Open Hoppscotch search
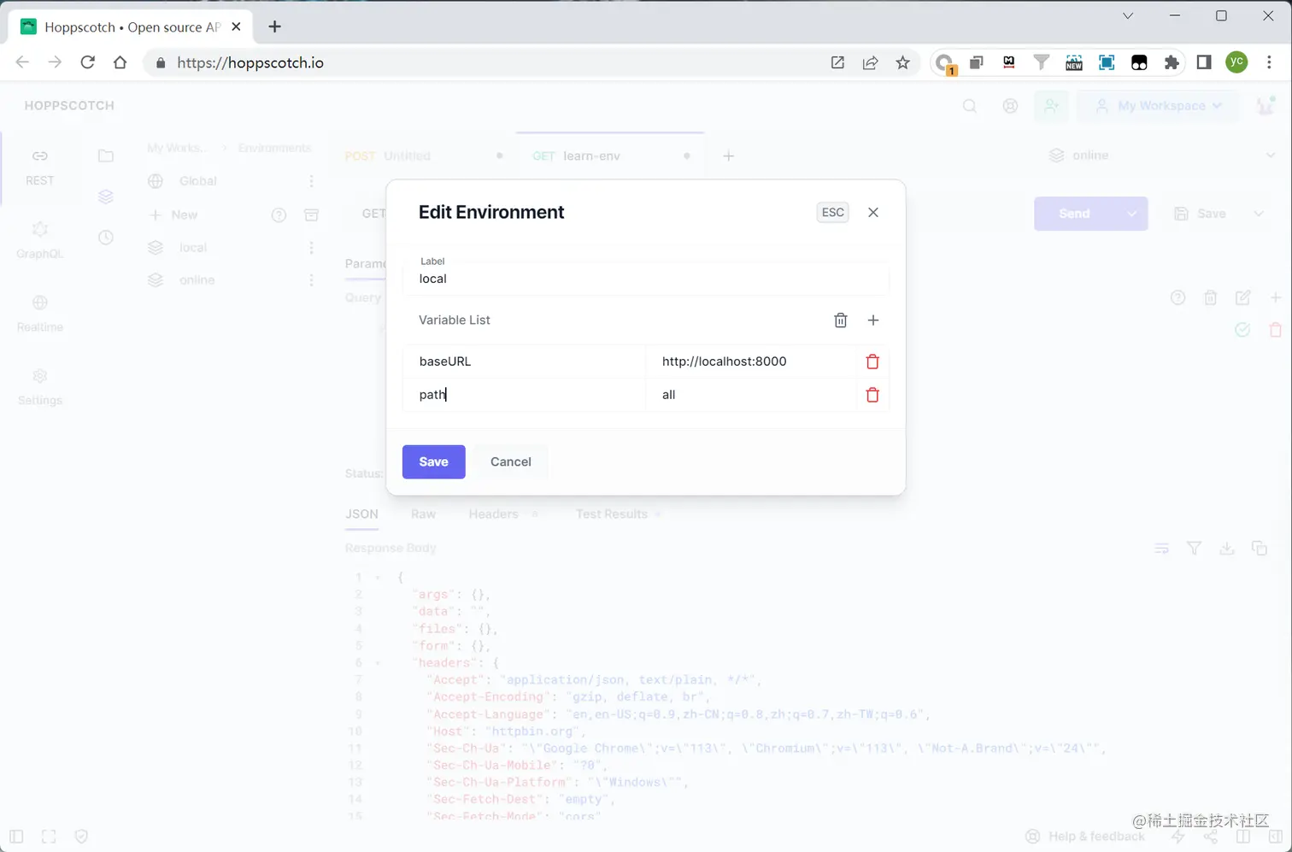Image resolution: width=1292 pixels, height=852 pixels. coord(969,106)
